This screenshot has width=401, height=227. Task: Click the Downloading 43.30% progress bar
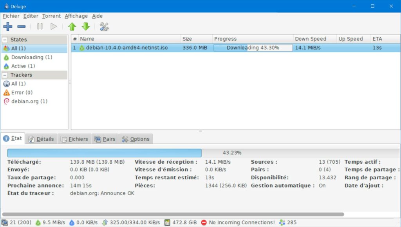pyautogui.click(x=253, y=48)
